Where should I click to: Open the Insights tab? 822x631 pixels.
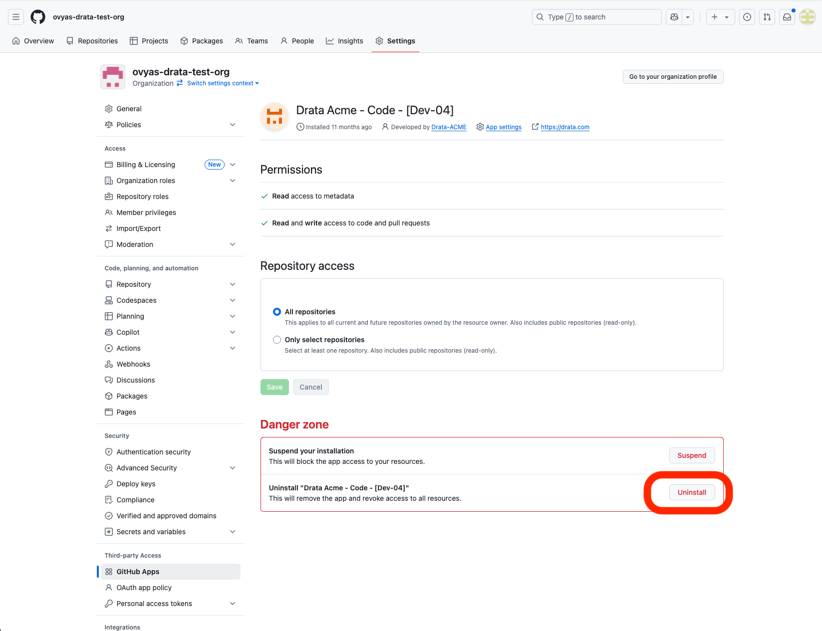coord(344,41)
